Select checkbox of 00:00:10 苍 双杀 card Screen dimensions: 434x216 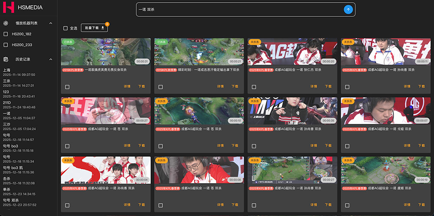(161, 146)
